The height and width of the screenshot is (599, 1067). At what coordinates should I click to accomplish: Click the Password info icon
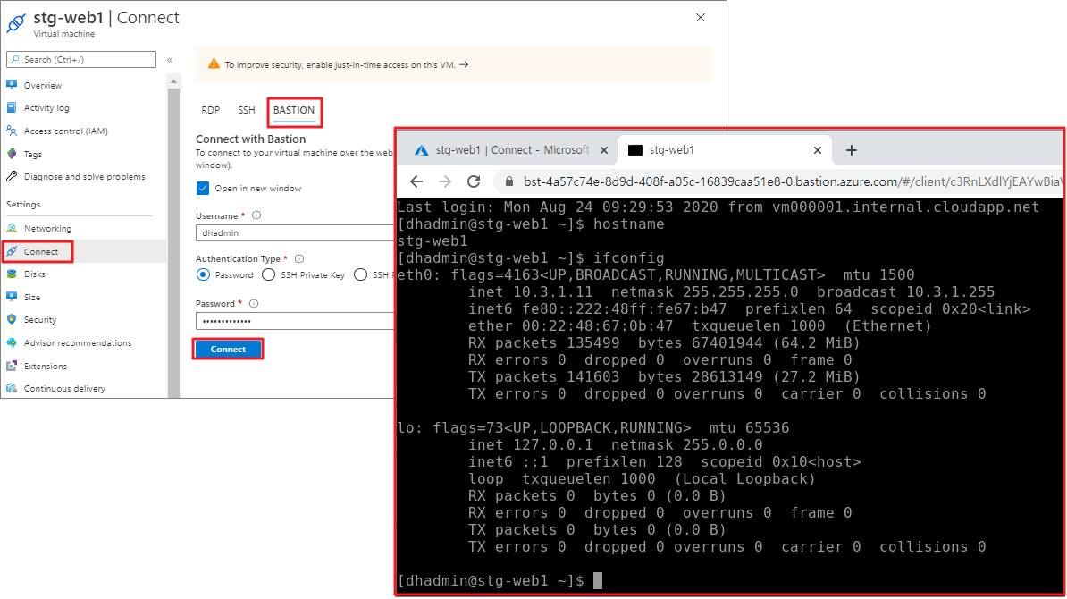(254, 304)
